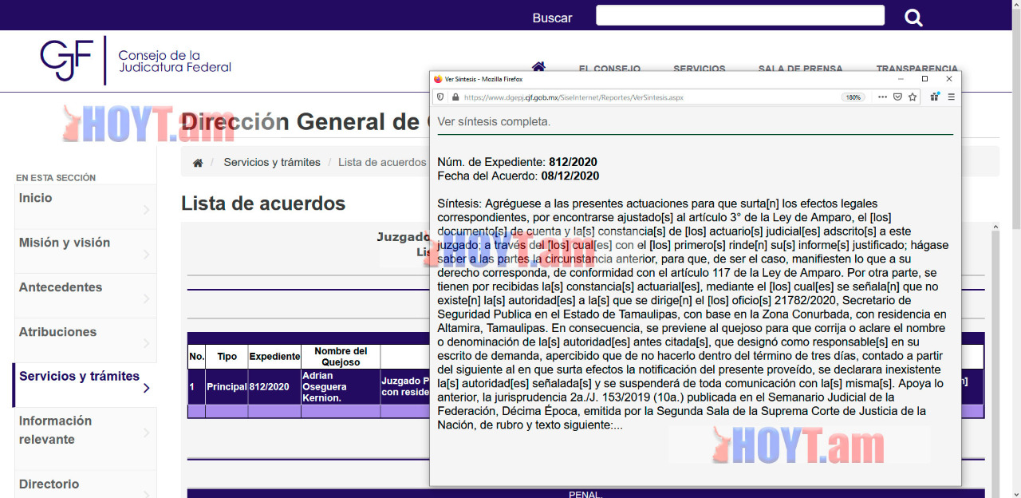The width and height of the screenshot is (1021, 498).
Task: Click the Buscar search input field
Action: tap(739, 16)
